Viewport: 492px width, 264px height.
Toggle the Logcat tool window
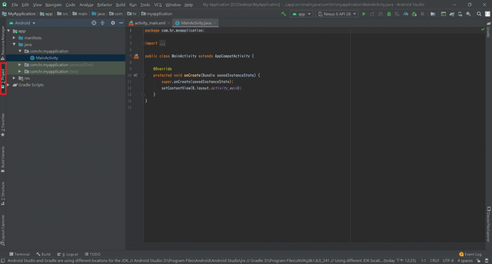(x=67, y=254)
